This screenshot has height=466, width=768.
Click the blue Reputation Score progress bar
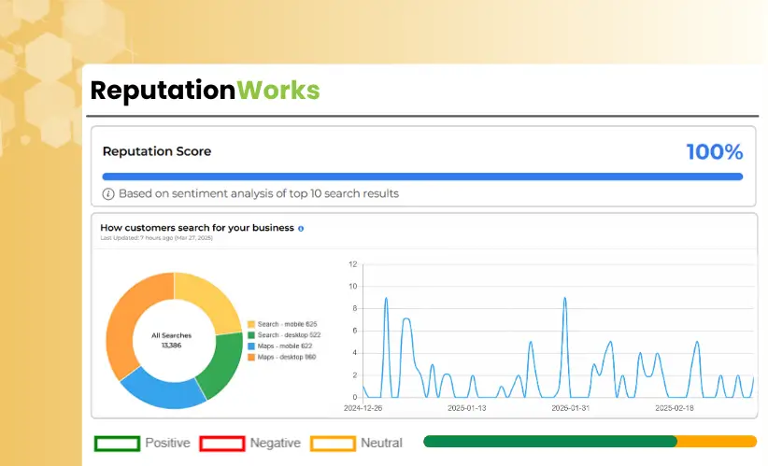(422, 177)
